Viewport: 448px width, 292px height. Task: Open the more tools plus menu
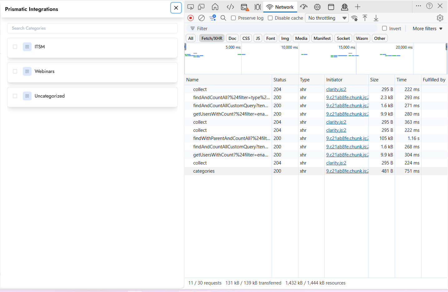(358, 7)
